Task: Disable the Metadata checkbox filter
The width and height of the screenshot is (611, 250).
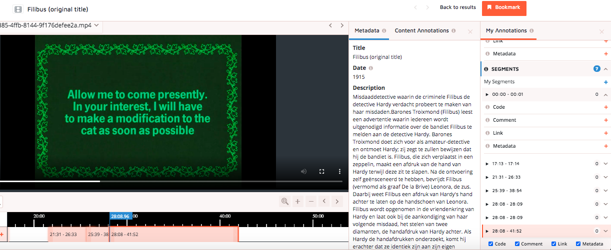Action: (578, 244)
